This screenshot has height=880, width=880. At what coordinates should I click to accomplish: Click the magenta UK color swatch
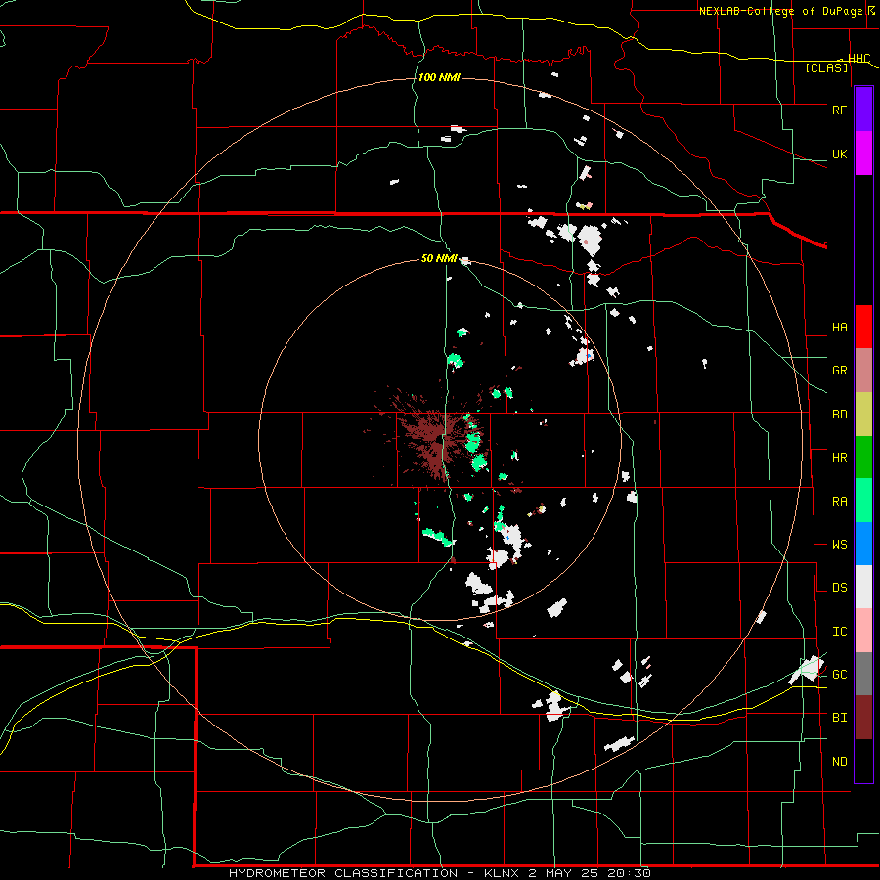[863, 154]
